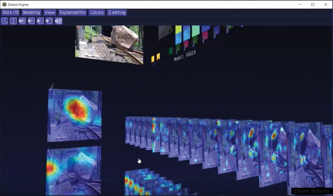Open the Library menu
Screen dimensions: 333x196
(97, 12)
